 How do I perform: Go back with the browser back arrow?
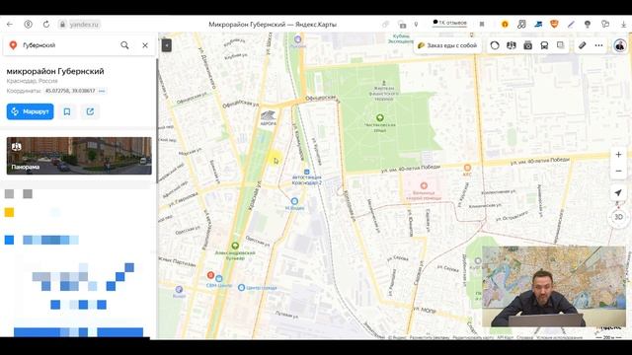(x=10, y=24)
